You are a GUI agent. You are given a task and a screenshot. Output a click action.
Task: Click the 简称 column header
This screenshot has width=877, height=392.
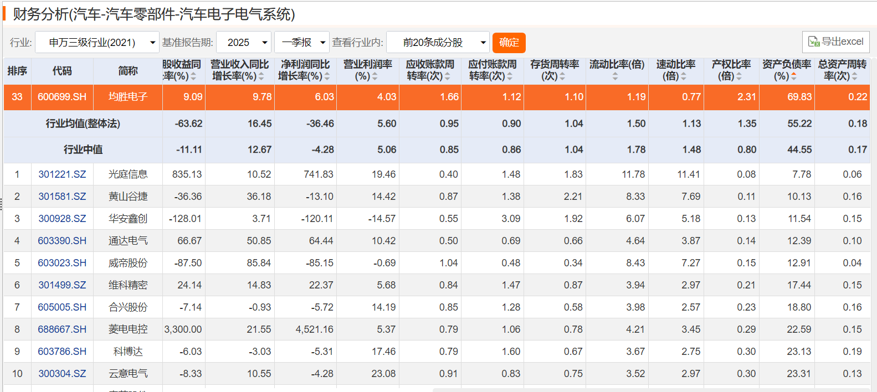(128, 71)
